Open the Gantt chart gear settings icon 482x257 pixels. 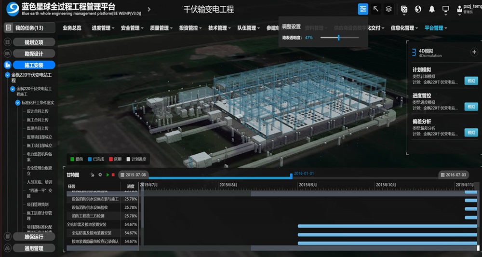[100, 175]
